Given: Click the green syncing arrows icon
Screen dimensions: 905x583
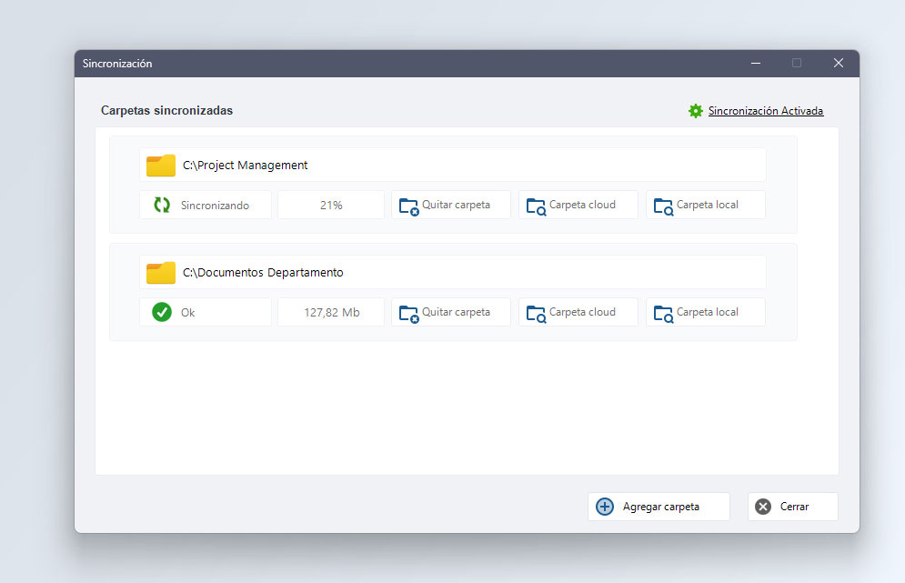Looking at the screenshot, I should pos(162,205).
